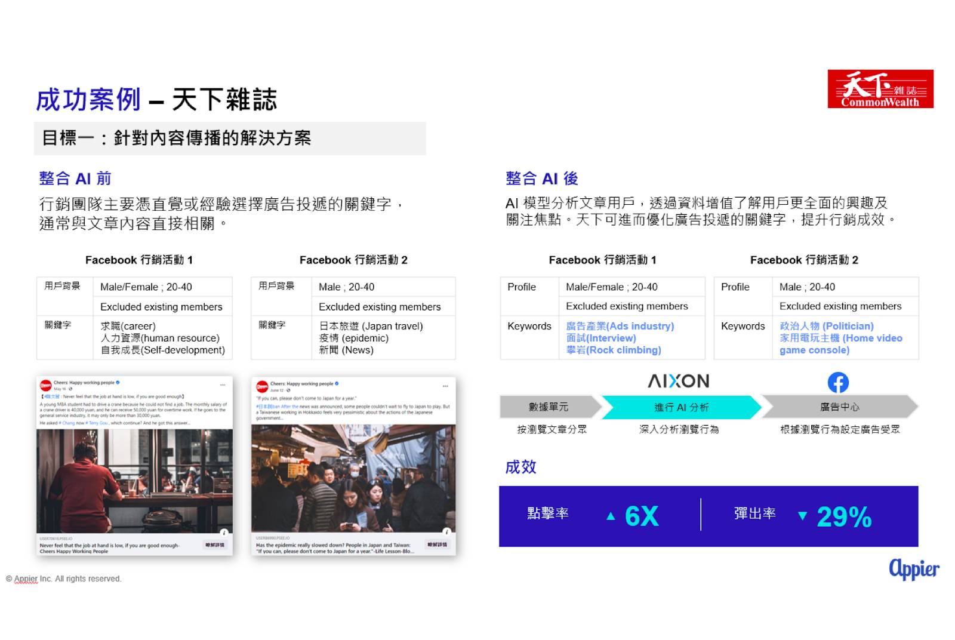The height and width of the screenshot is (640, 955).
Task: Click the down triangle beside 29%
Action: click(x=802, y=516)
